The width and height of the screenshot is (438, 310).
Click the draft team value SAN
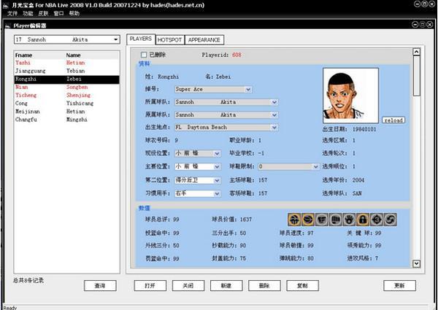point(357,193)
